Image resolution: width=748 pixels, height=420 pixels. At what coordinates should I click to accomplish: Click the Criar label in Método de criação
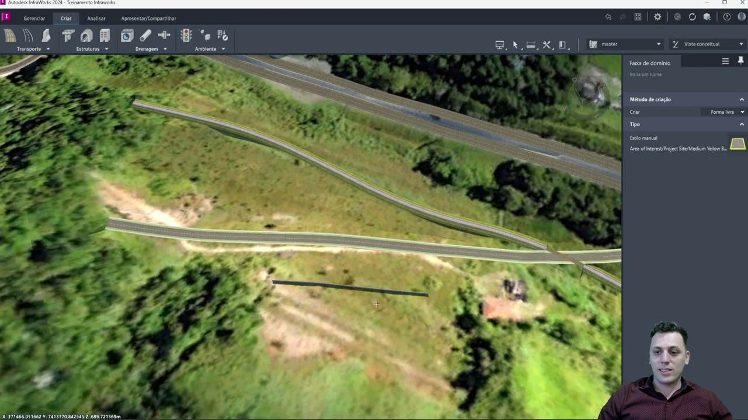(635, 112)
